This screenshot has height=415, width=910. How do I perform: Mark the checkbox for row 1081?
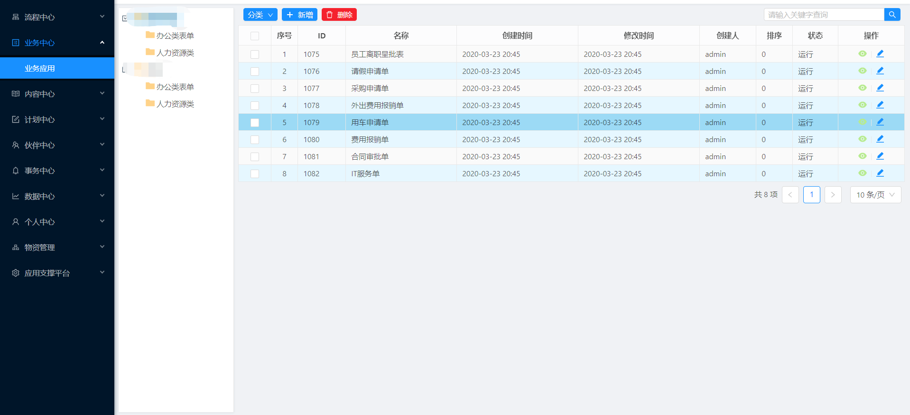pos(255,157)
